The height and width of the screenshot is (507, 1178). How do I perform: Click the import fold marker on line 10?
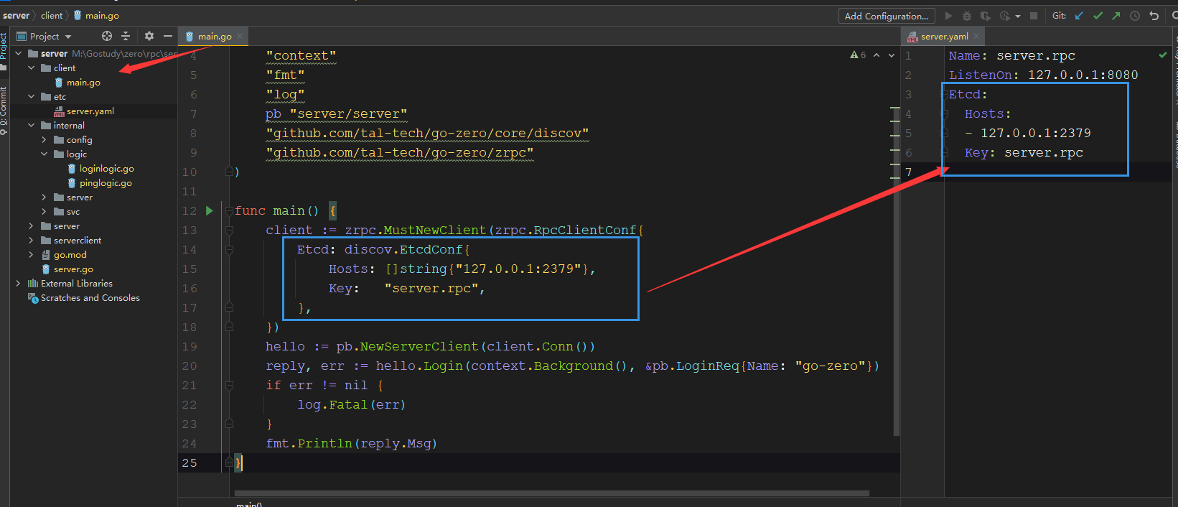click(229, 172)
